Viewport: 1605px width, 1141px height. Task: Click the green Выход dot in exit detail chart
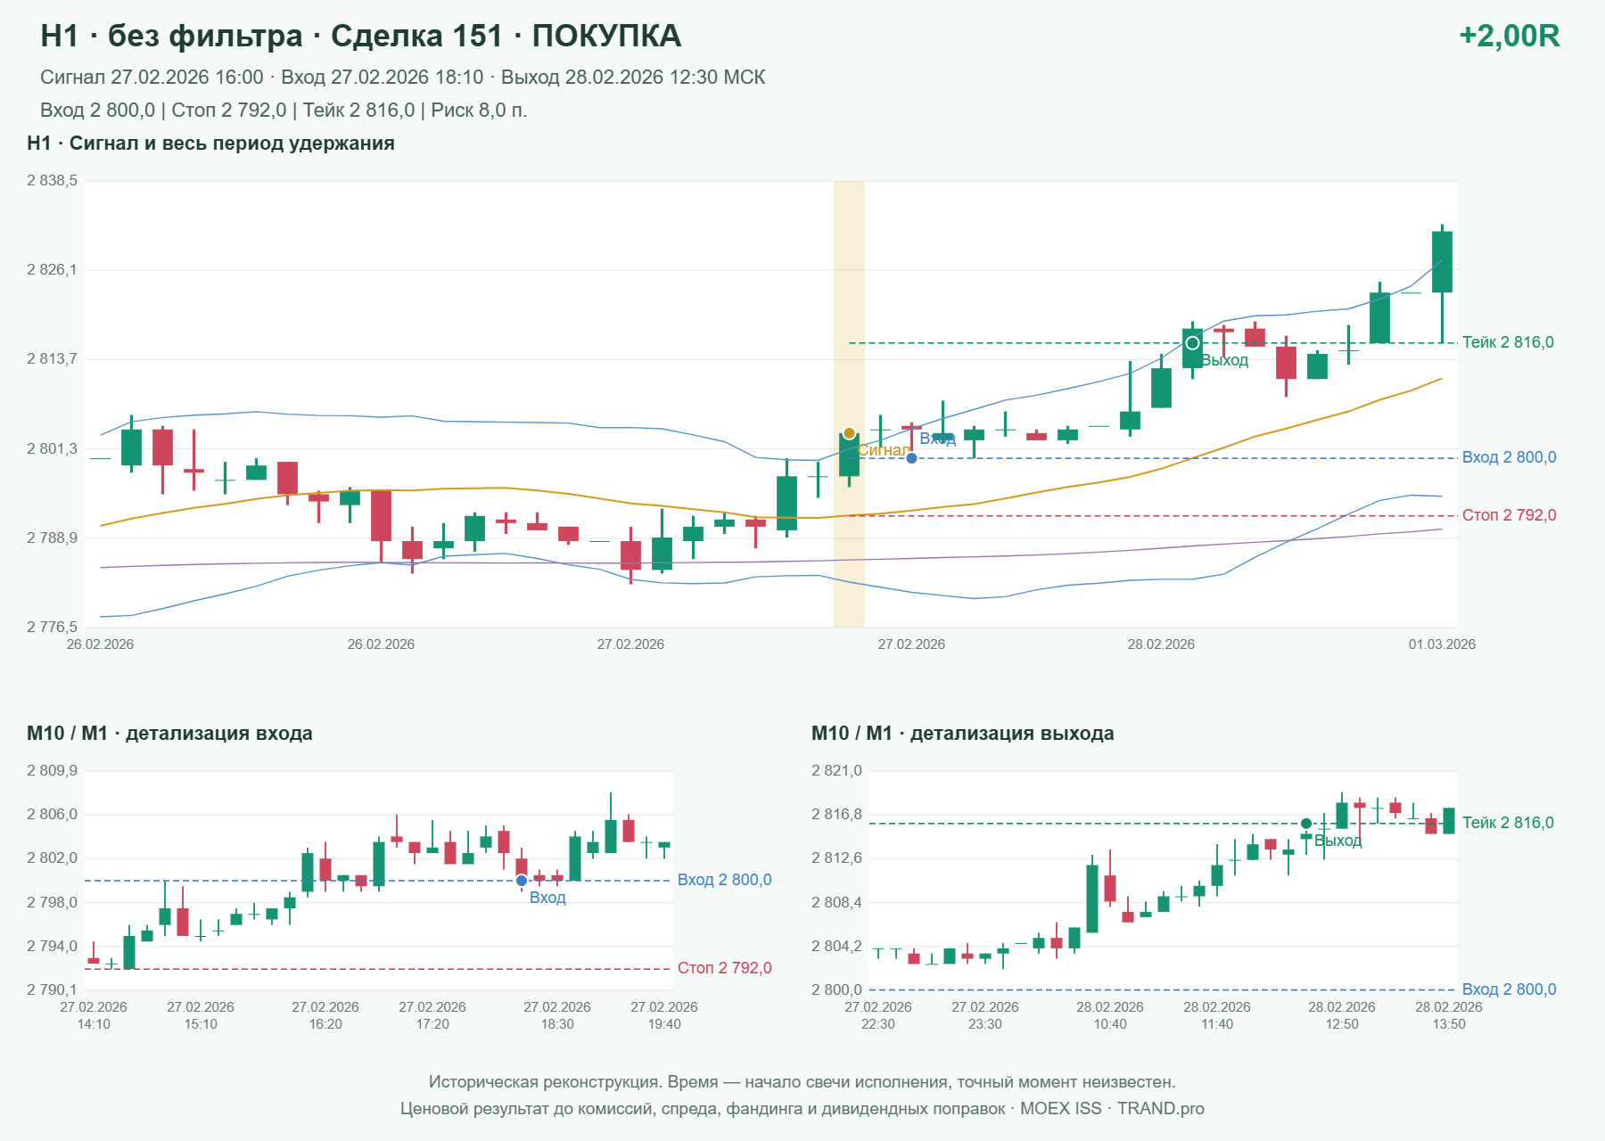tap(1306, 824)
